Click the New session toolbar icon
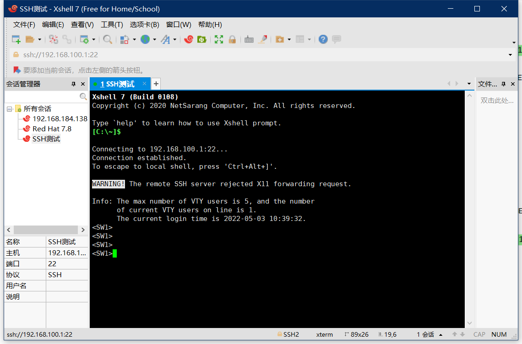This screenshot has width=522, height=344. tap(16, 39)
